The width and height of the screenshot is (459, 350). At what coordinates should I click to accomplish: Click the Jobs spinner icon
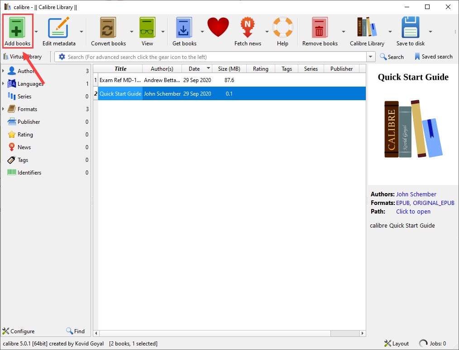click(423, 343)
